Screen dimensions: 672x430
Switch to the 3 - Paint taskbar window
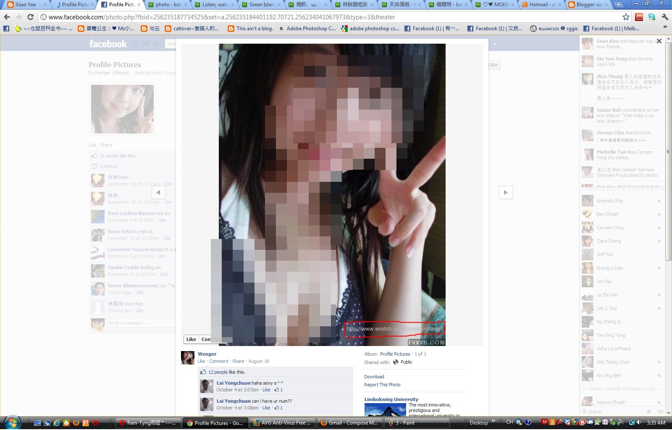coord(417,423)
